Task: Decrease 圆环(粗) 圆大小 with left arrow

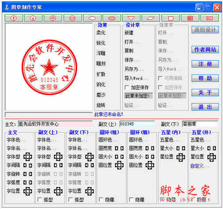Action: (x=117, y=157)
